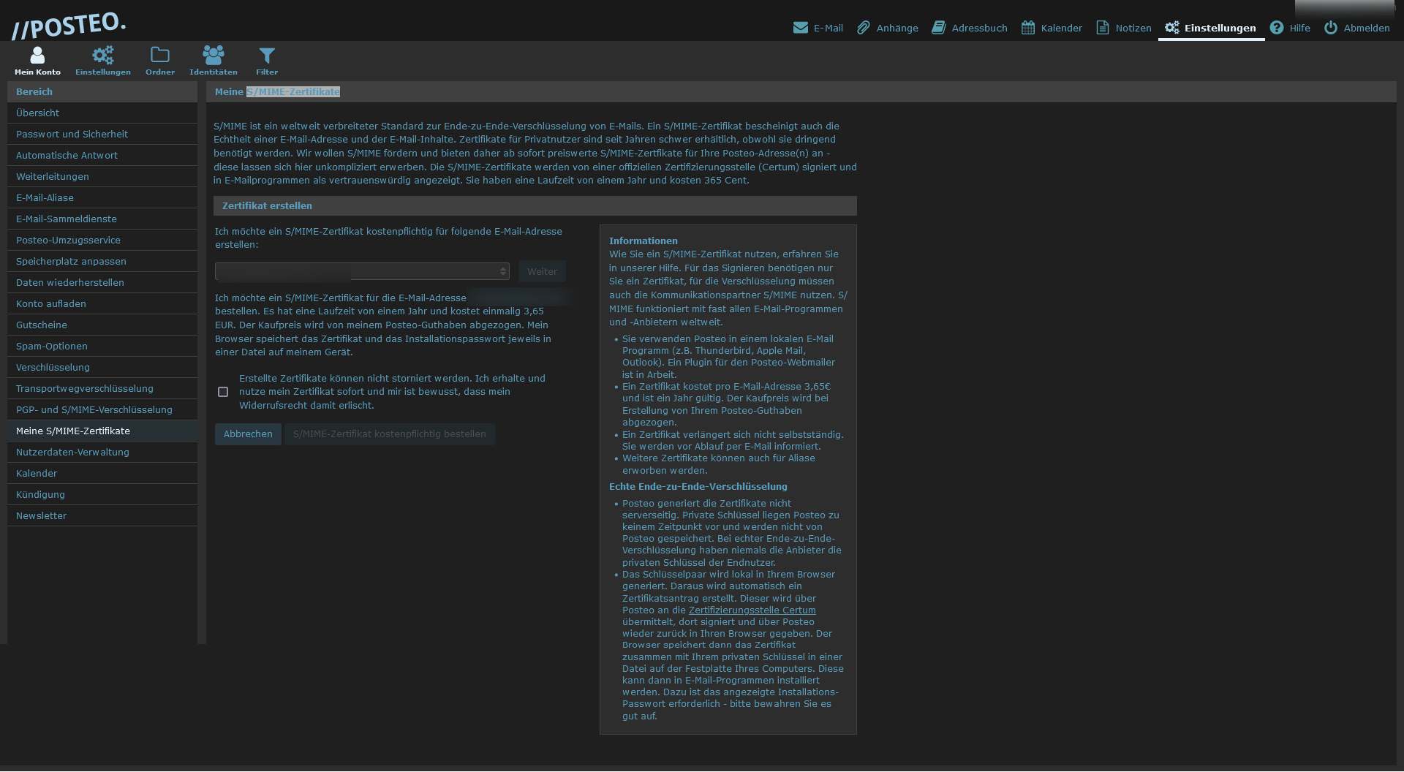Click the Abbrechen button
This screenshot has width=1404, height=772.
(248, 434)
